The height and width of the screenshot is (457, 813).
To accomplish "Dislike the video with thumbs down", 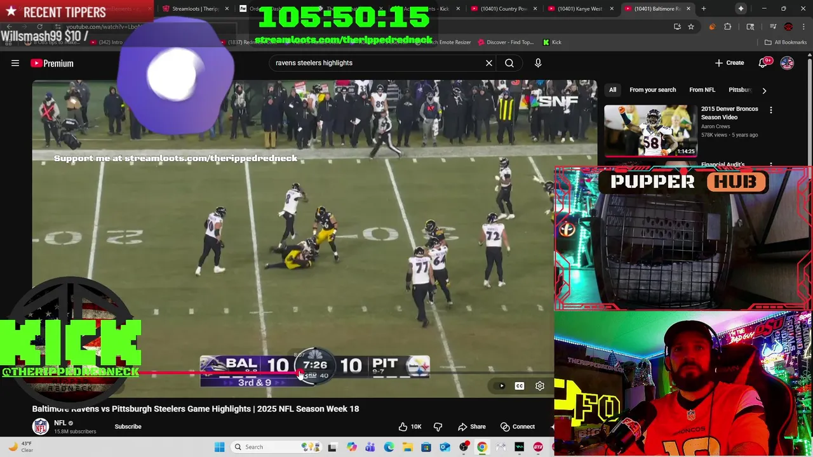I will [x=438, y=427].
